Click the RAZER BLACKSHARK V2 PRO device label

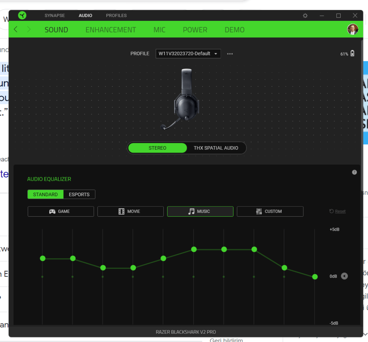[186, 332]
